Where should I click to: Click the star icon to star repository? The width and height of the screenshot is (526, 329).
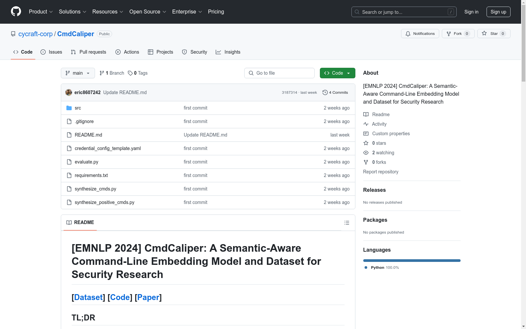click(484, 33)
